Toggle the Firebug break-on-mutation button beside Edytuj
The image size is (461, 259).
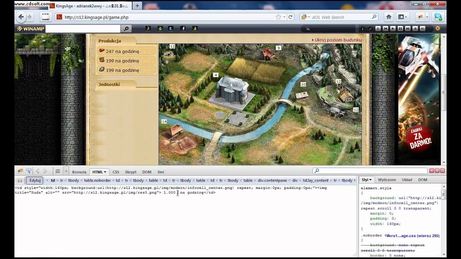click(x=20, y=180)
